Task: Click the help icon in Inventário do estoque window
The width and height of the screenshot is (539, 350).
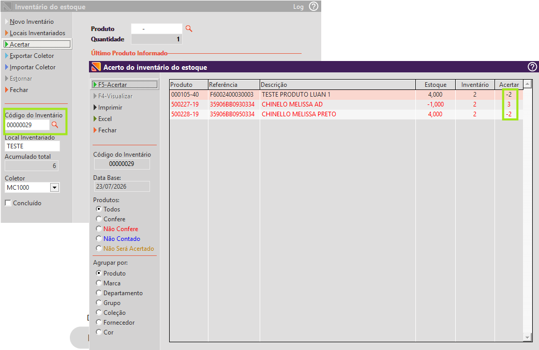Action: [x=313, y=6]
